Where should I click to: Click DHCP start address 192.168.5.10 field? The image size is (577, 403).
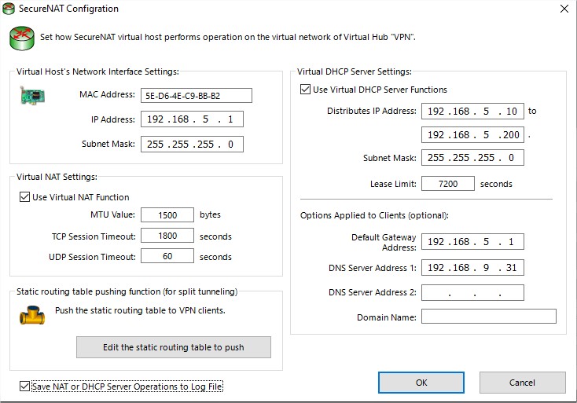tap(472, 111)
